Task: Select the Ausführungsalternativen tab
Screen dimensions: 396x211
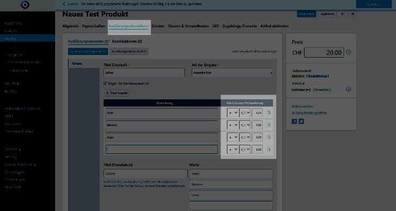Action: tap(129, 26)
